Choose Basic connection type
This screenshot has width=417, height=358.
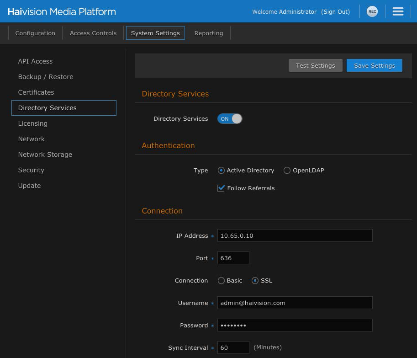(x=222, y=281)
